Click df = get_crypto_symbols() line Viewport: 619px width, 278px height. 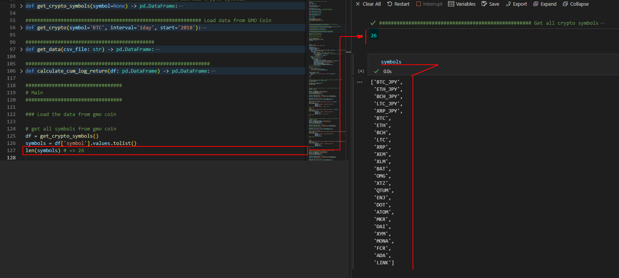[x=62, y=136]
